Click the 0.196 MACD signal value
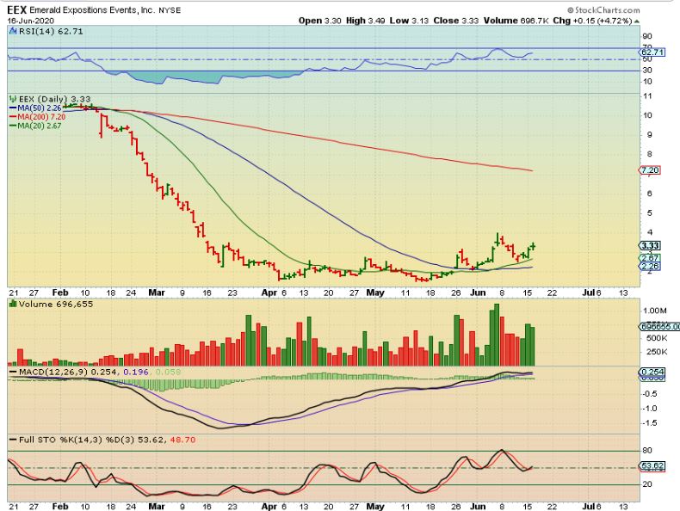Screen dimensions: 680x511 point(136,372)
